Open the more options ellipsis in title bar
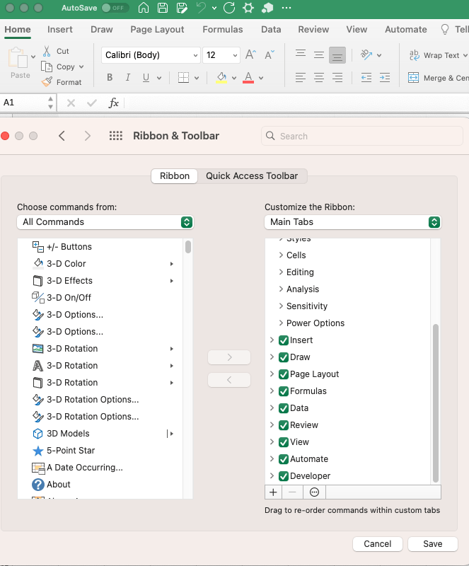The width and height of the screenshot is (469, 566). point(286,8)
